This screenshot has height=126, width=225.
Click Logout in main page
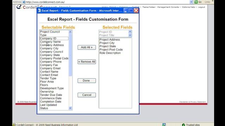coord(201,7)
